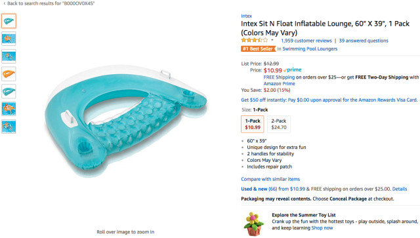Click Compare with similar items
The height and width of the screenshot is (238, 420).
click(x=270, y=179)
